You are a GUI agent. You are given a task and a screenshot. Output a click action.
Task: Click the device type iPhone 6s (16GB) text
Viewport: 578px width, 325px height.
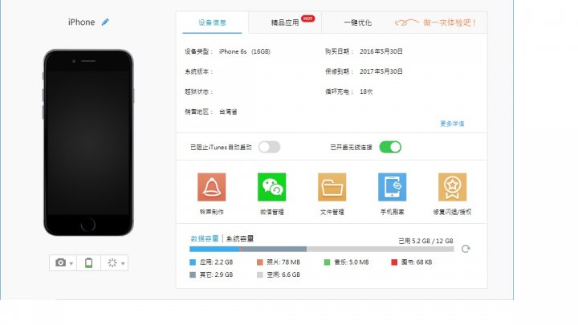(x=245, y=51)
